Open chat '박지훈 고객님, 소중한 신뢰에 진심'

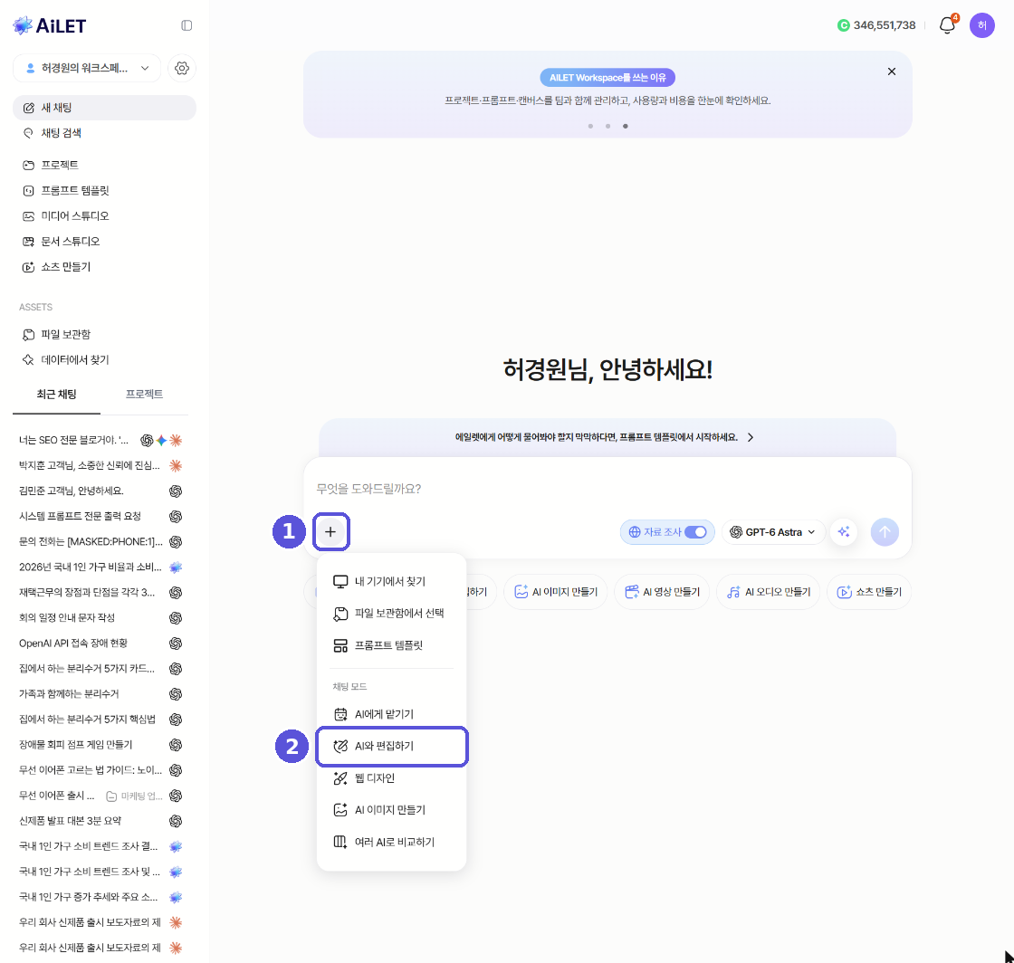(x=100, y=465)
